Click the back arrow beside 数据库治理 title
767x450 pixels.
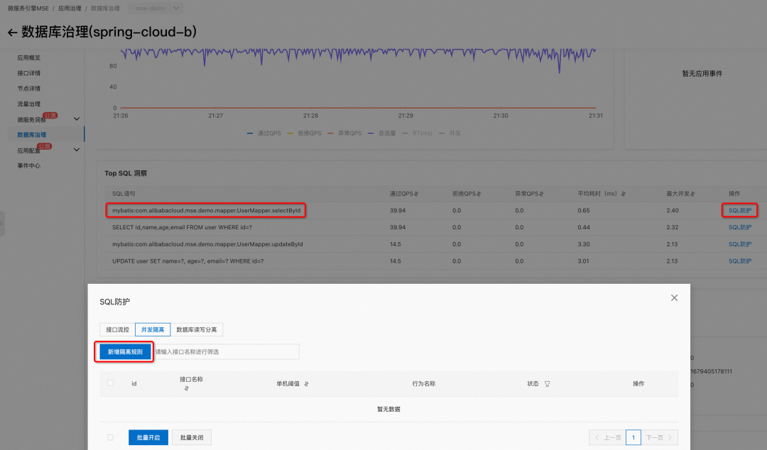pyautogui.click(x=12, y=33)
